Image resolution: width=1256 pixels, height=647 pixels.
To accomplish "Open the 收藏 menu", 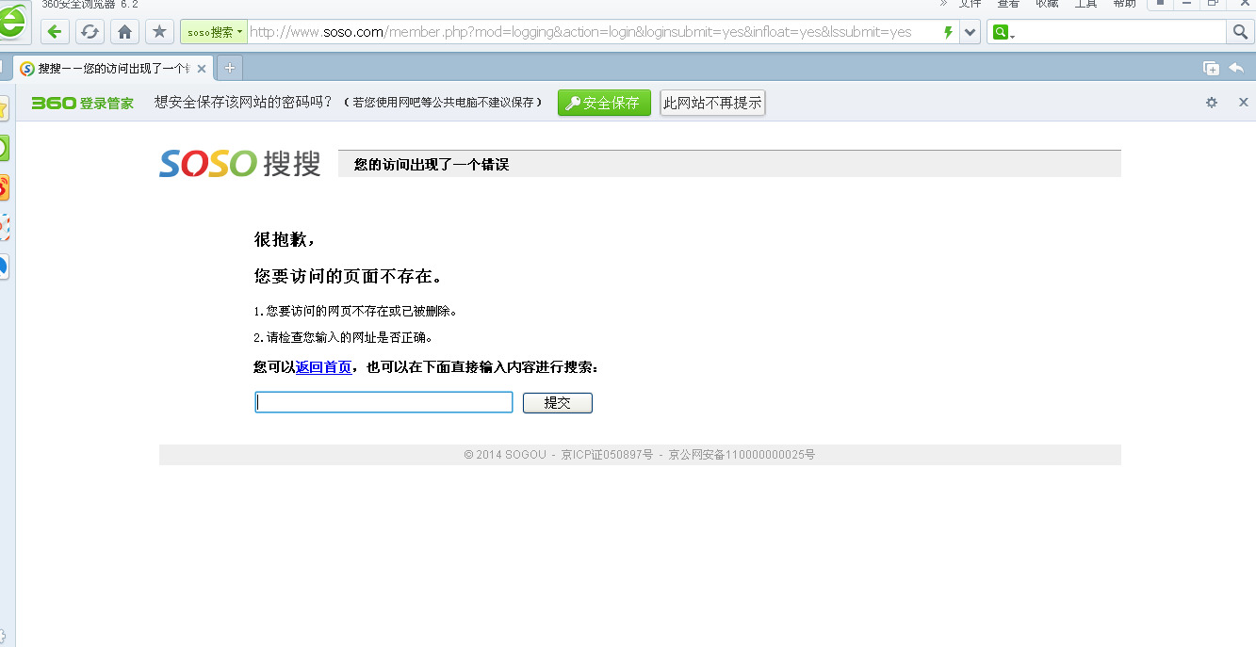I will click(x=1047, y=4).
